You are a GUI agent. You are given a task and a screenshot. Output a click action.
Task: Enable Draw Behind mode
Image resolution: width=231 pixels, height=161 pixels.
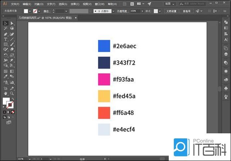[9, 117]
